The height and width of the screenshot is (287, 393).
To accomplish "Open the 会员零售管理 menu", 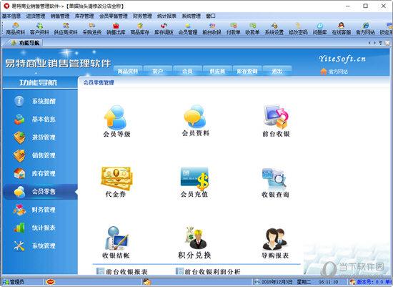I will [114, 16].
